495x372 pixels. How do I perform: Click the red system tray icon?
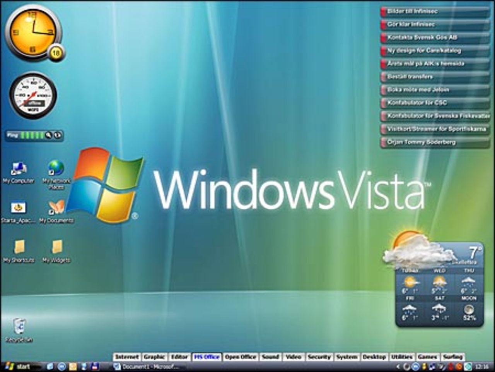[x=451, y=366]
